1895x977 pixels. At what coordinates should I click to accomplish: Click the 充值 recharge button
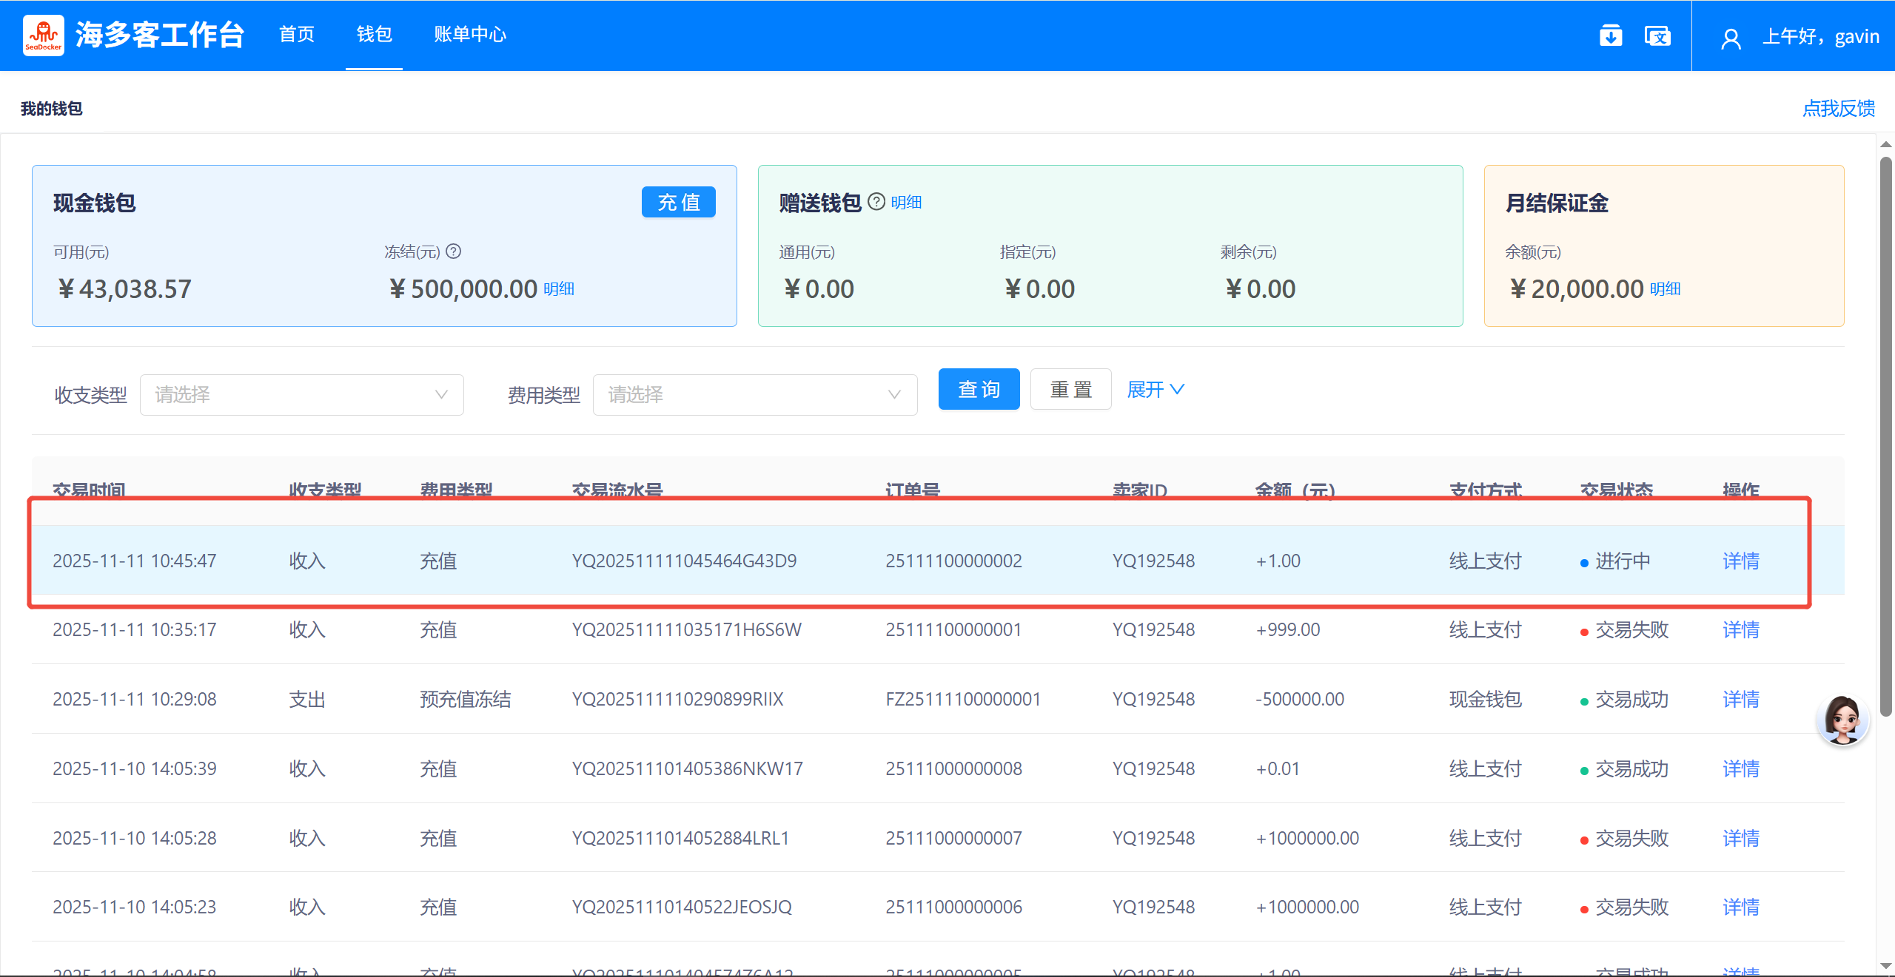[x=678, y=202]
